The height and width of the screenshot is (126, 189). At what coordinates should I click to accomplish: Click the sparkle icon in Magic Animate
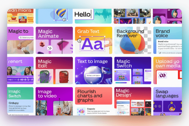point(50,48)
